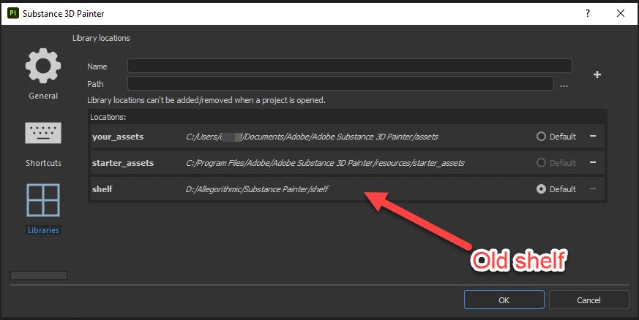Select the starter_assets location name
639x320 pixels.
(123, 163)
